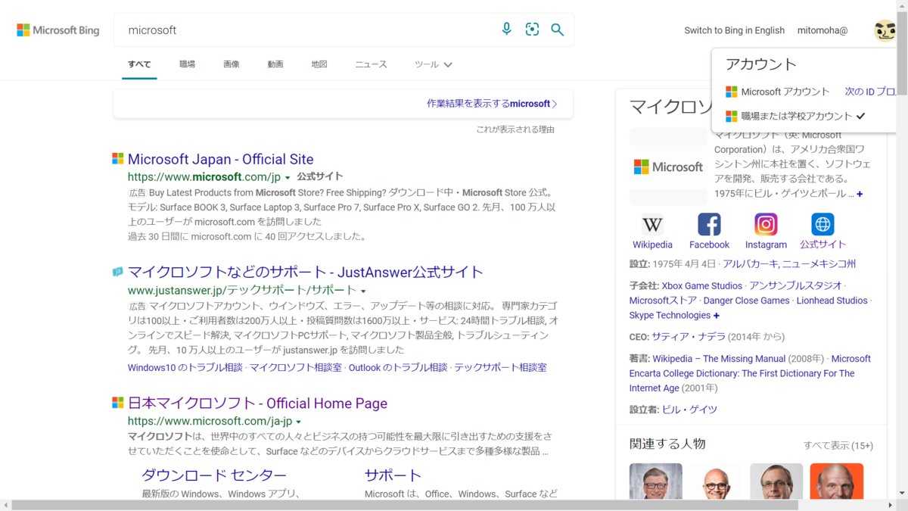
Task: Click the left scroll arrow on the horizontal scrollbar
Action: point(5,505)
